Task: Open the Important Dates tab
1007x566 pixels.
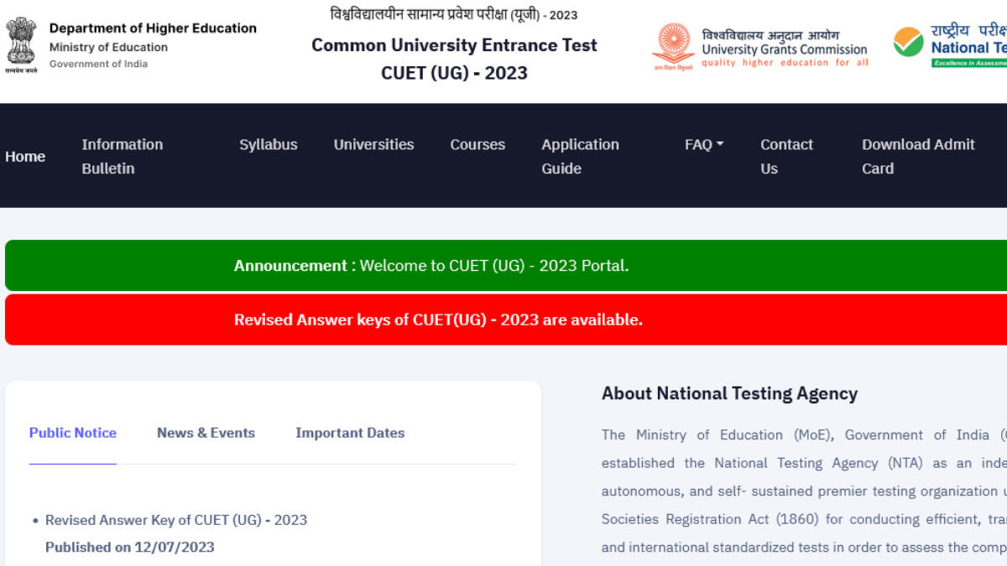Action: [350, 433]
